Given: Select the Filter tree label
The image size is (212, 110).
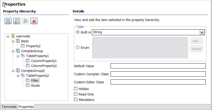Looking at the screenshot, I should [x=35, y=80].
